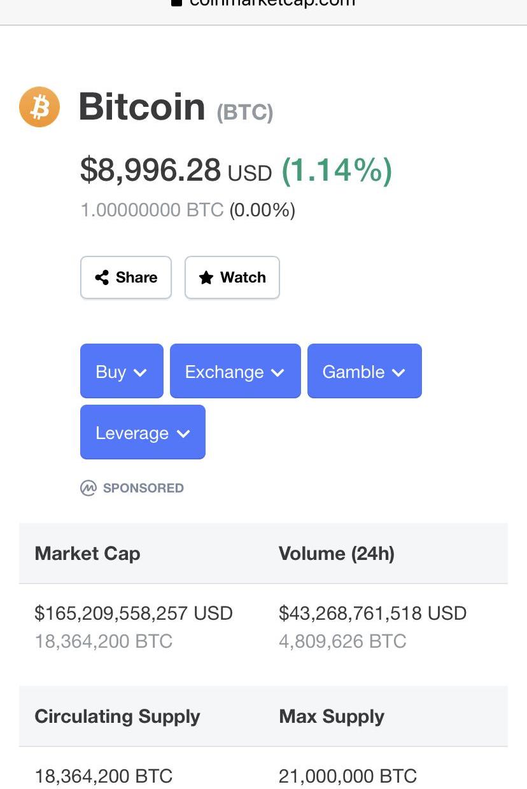This screenshot has width=527, height=789.
Task: Click the green 1.14% change percentage
Action: click(337, 171)
